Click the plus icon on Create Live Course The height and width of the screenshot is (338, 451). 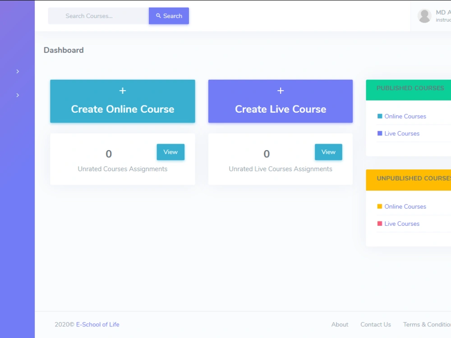[281, 91]
